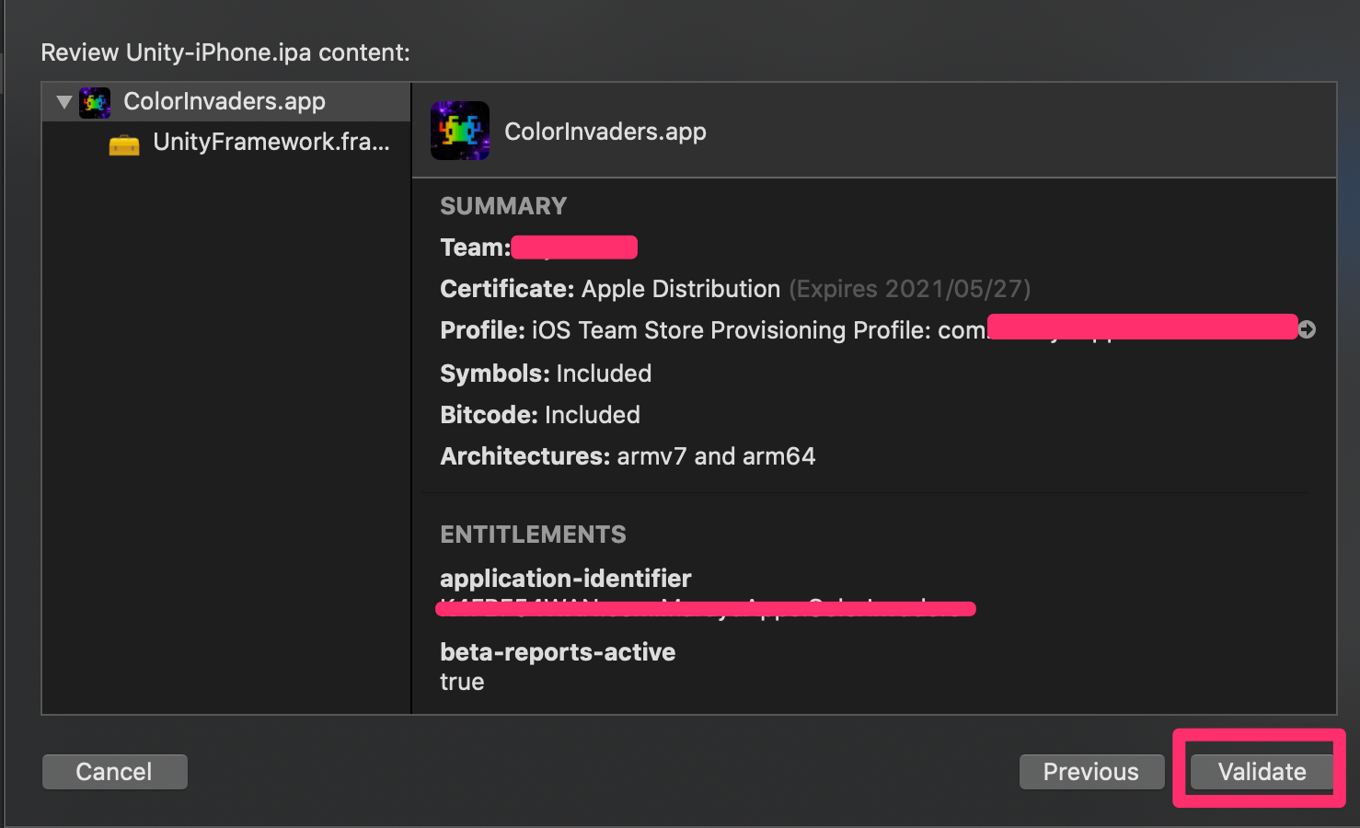
Task: Select ColorInvaders.app in the content tree
Action: 225,102
